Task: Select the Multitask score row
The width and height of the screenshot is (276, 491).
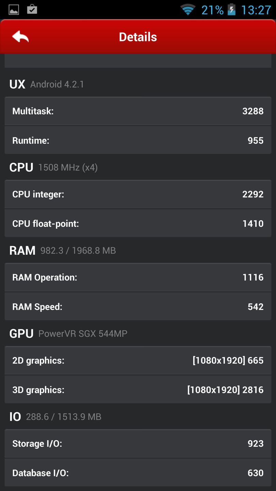Action: 138,111
